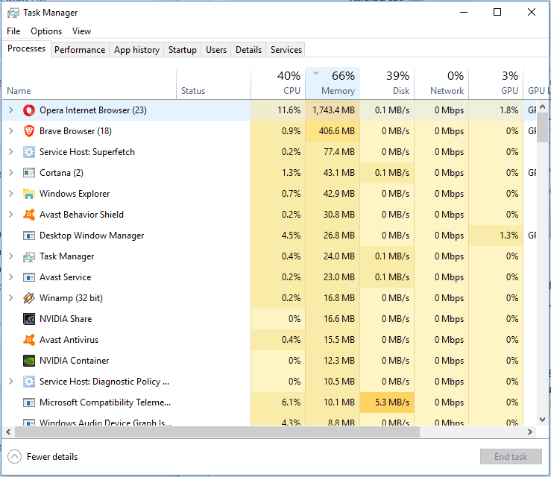This screenshot has width=551, height=477.
Task: Click the vertical scrollbar down arrow
Action: point(542,420)
